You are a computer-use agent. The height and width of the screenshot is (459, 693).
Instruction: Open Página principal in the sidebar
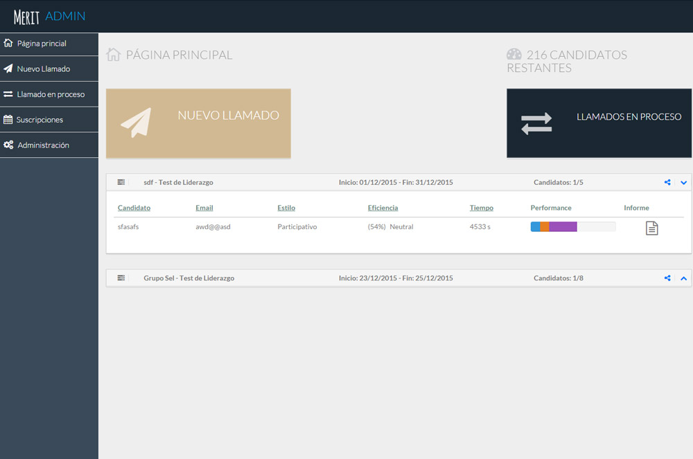[x=42, y=44]
